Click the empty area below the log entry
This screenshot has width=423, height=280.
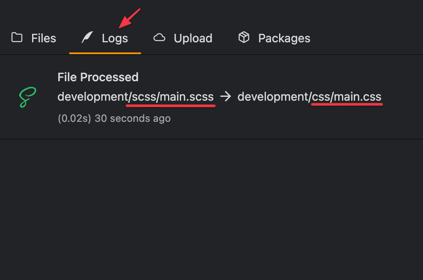[211, 209]
